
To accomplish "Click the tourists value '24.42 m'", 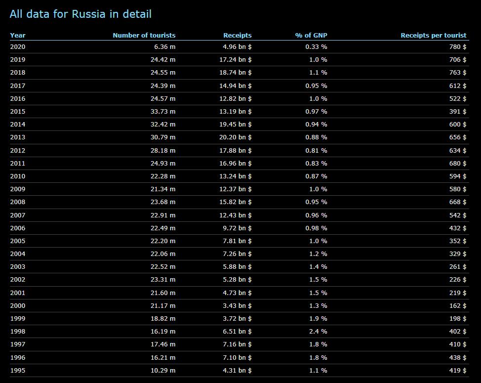I will click(163, 59).
